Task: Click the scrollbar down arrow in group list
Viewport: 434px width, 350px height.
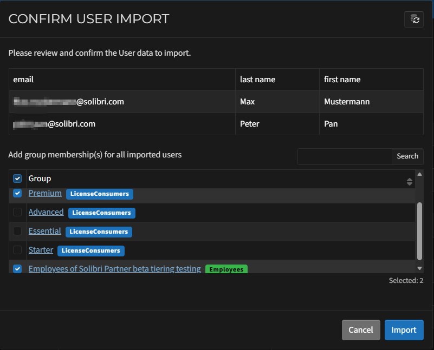Action: coord(419,268)
